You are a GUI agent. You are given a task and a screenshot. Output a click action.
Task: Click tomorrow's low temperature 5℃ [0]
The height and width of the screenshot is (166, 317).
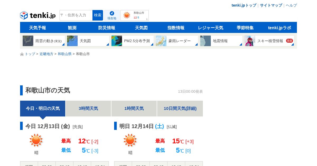[x=183, y=150]
